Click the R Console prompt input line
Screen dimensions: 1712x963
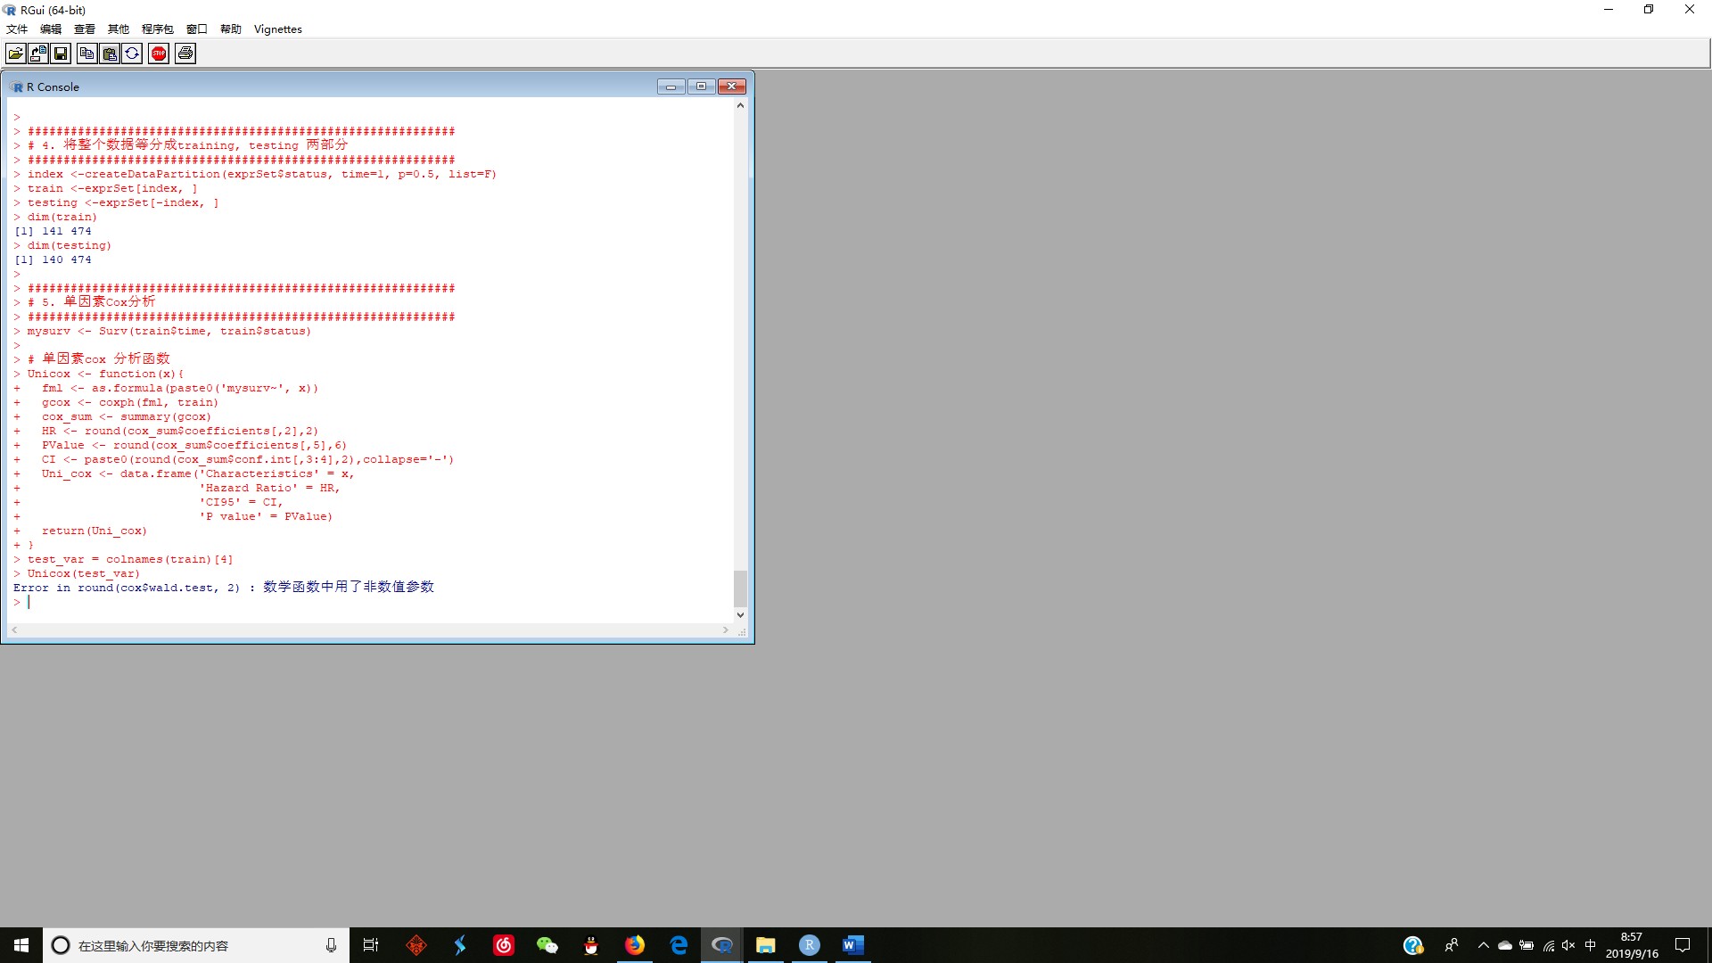(371, 602)
